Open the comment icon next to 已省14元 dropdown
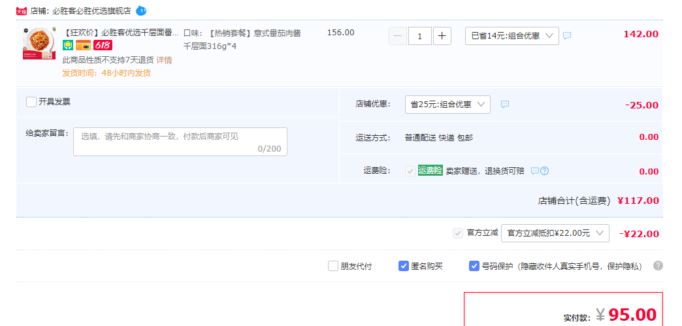Viewport: 682px width, 326px height. pos(567,36)
